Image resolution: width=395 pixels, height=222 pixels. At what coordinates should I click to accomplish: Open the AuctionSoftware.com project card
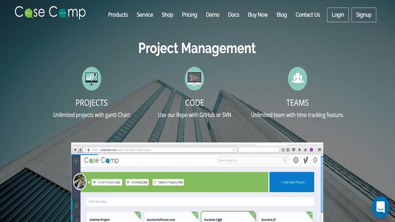pyautogui.click(x=171, y=217)
